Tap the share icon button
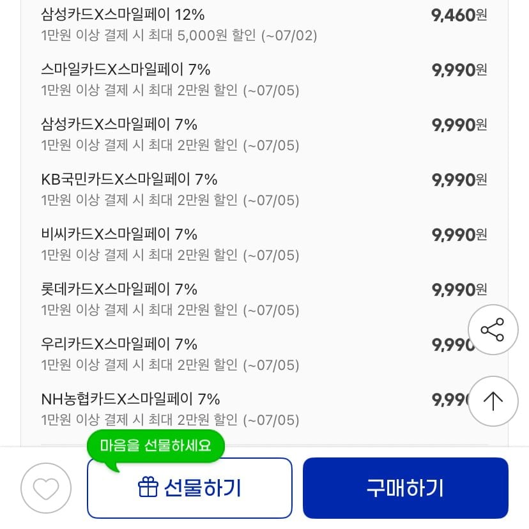Viewport: 529px width, 529px height. [493, 330]
